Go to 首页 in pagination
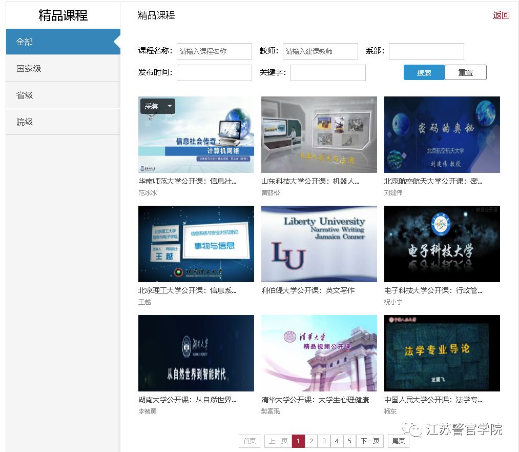Viewport: 519px width, 452px height. tap(250, 441)
